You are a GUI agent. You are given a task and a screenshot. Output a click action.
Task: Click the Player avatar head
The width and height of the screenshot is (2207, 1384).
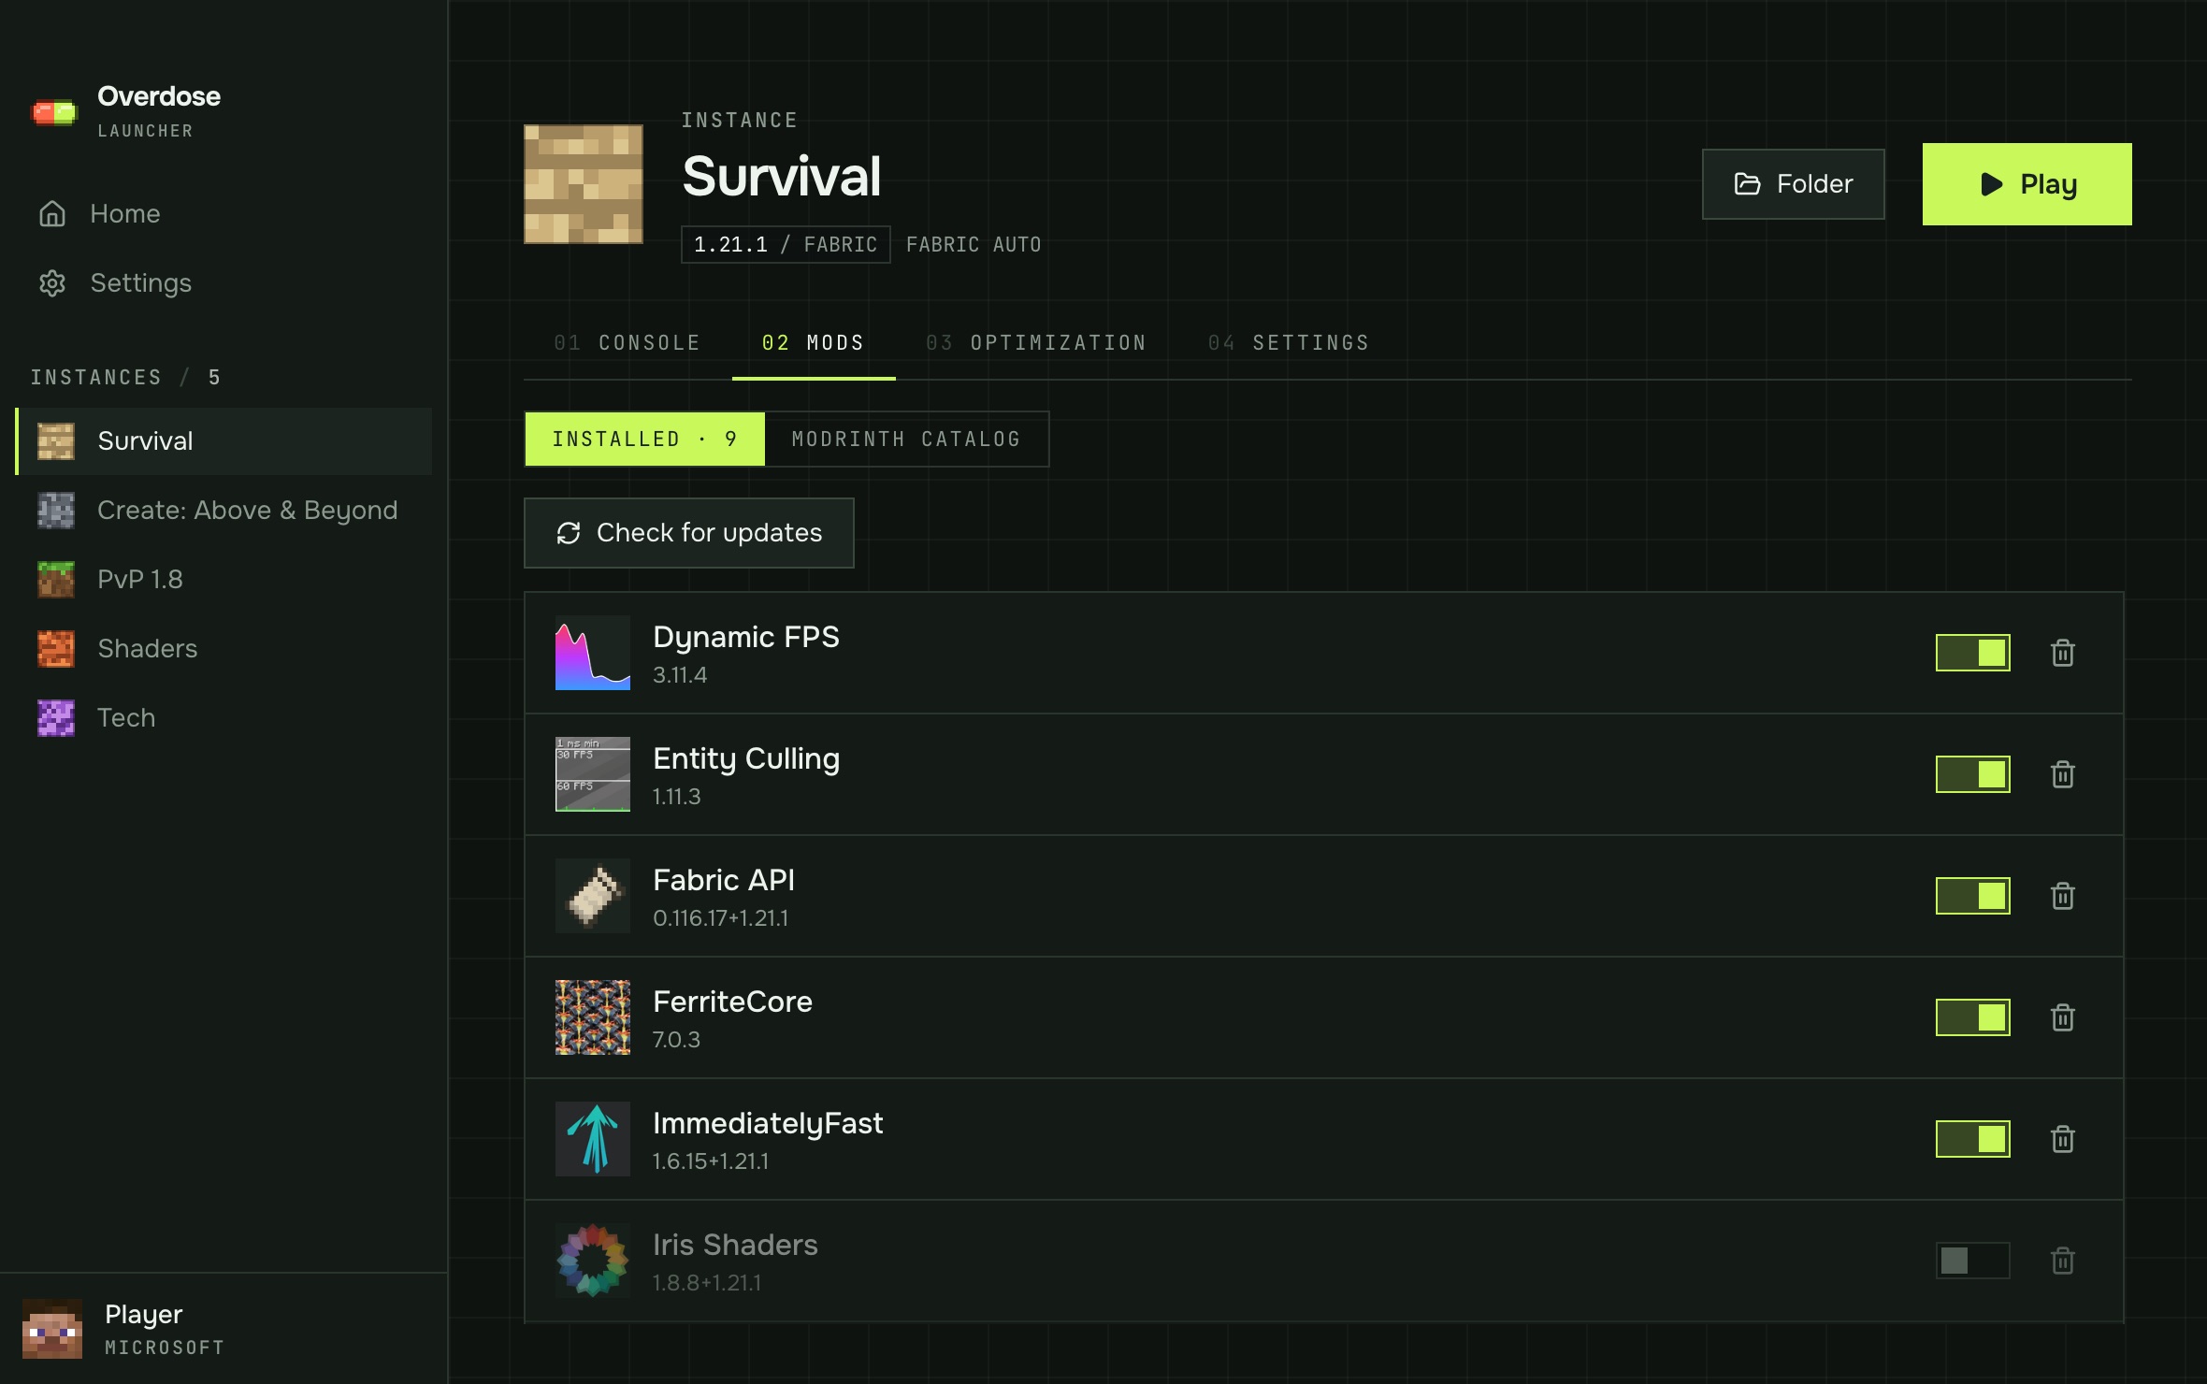click(52, 1328)
